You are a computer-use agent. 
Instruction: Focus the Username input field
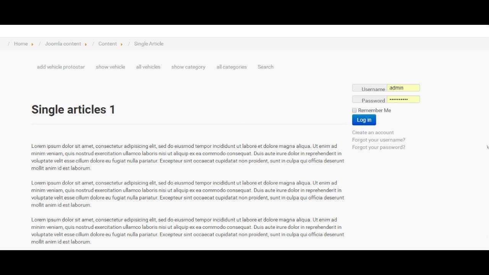(403, 88)
